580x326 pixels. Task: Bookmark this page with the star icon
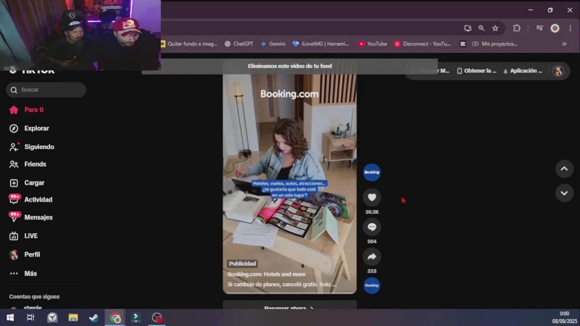click(x=495, y=28)
